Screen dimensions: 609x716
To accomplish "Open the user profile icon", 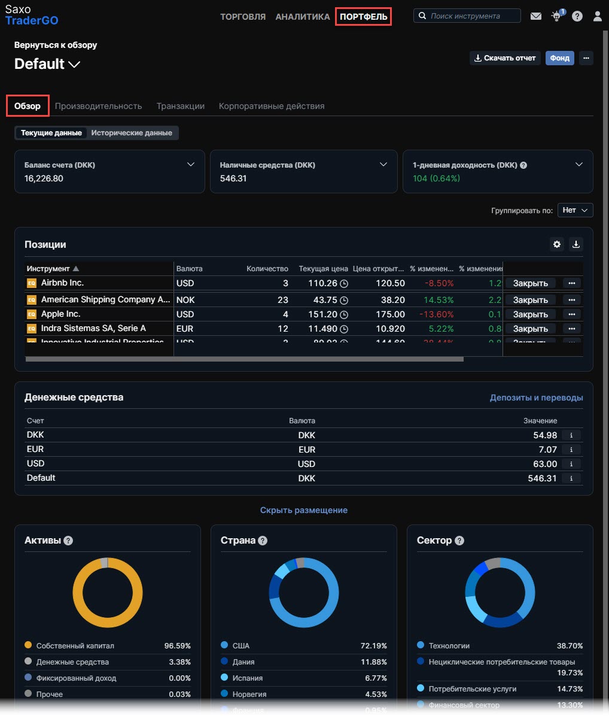I will tap(597, 16).
